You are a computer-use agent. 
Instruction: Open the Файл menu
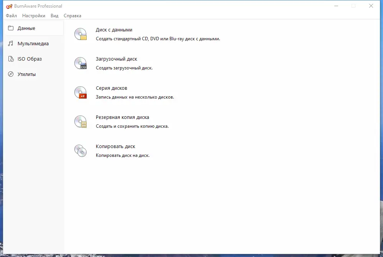click(11, 16)
